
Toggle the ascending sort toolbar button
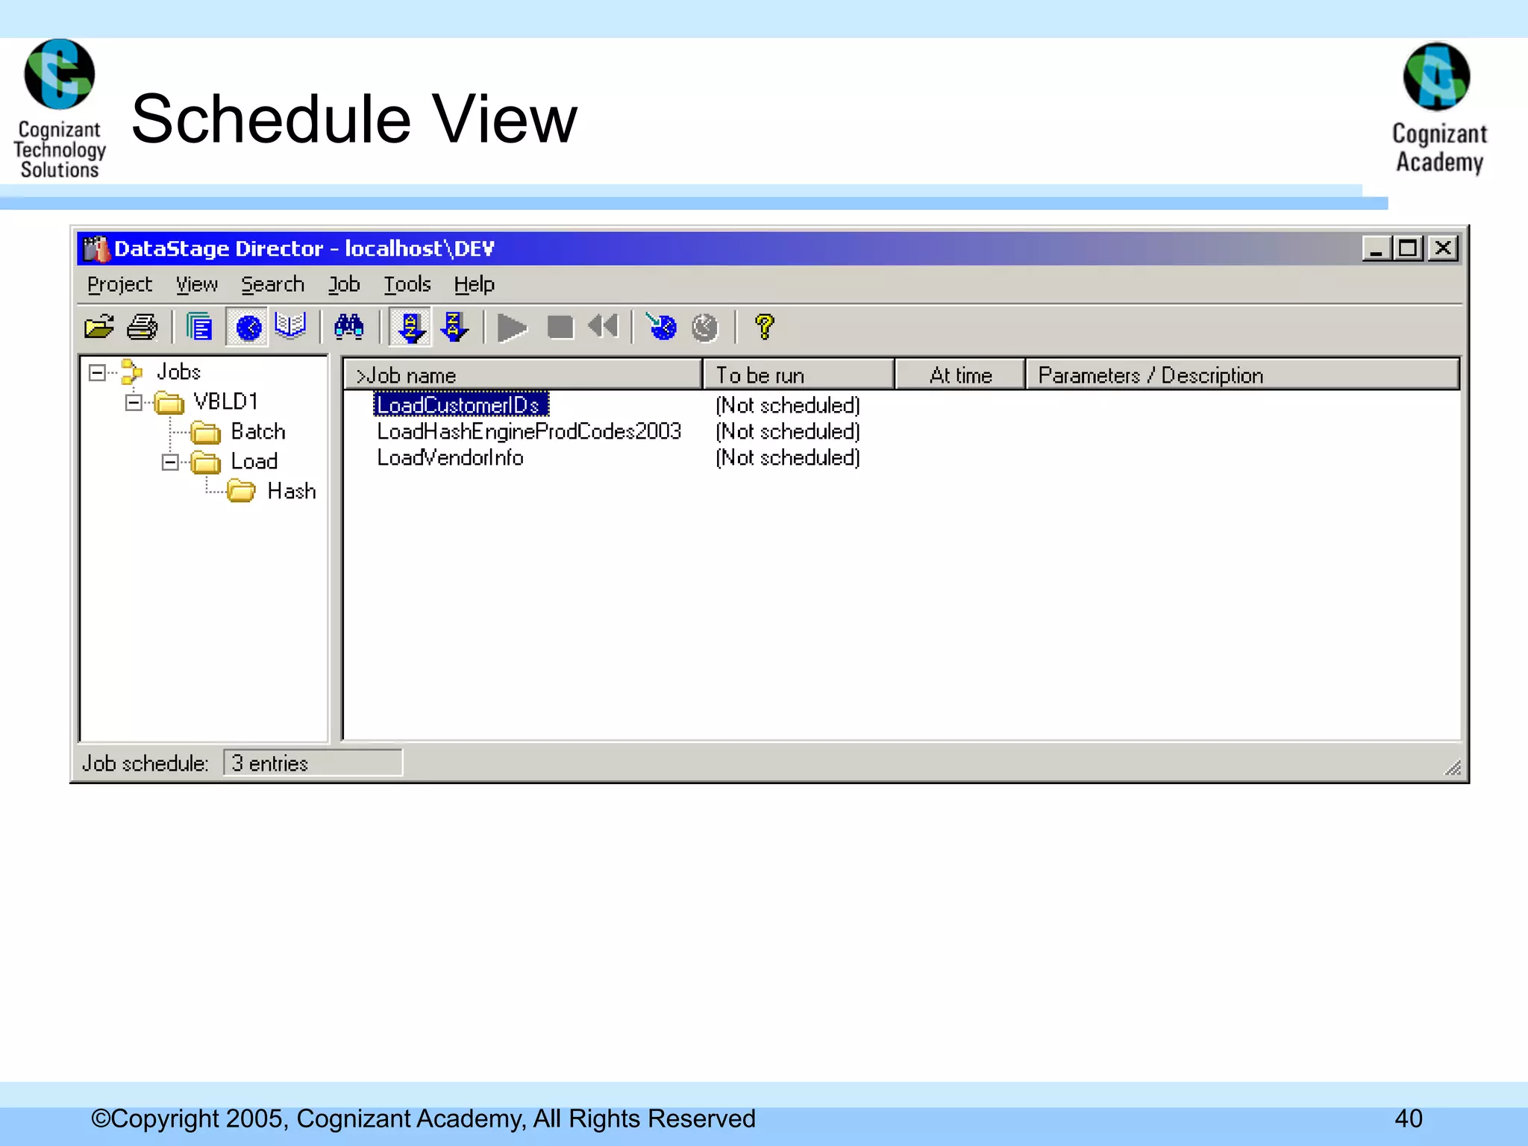(x=410, y=327)
